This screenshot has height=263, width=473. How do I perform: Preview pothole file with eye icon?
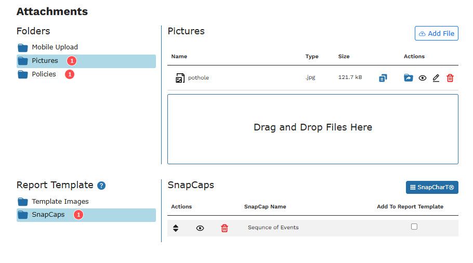pos(423,78)
